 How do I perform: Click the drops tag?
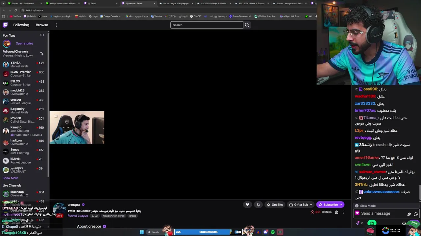pyautogui.click(x=133, y=216)
